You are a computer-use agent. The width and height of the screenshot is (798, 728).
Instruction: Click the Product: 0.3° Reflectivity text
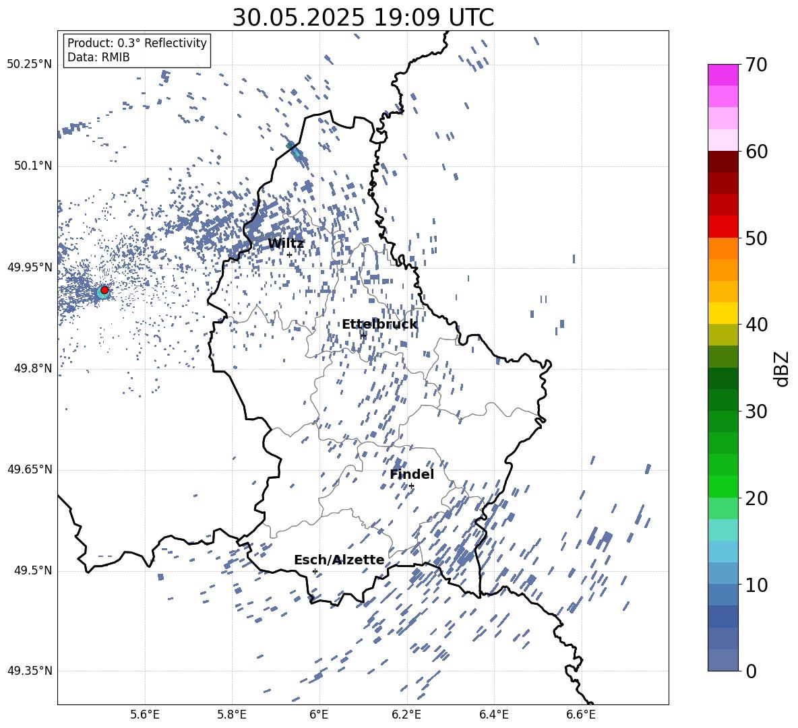tap(137, 43)
